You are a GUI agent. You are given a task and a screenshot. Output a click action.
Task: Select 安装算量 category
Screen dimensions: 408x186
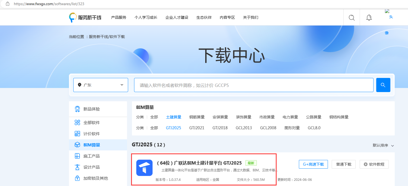pos(220,117)
